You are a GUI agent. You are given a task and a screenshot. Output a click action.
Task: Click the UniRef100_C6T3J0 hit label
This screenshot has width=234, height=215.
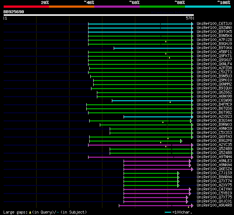pyautogui.click(x=214, y=23)
